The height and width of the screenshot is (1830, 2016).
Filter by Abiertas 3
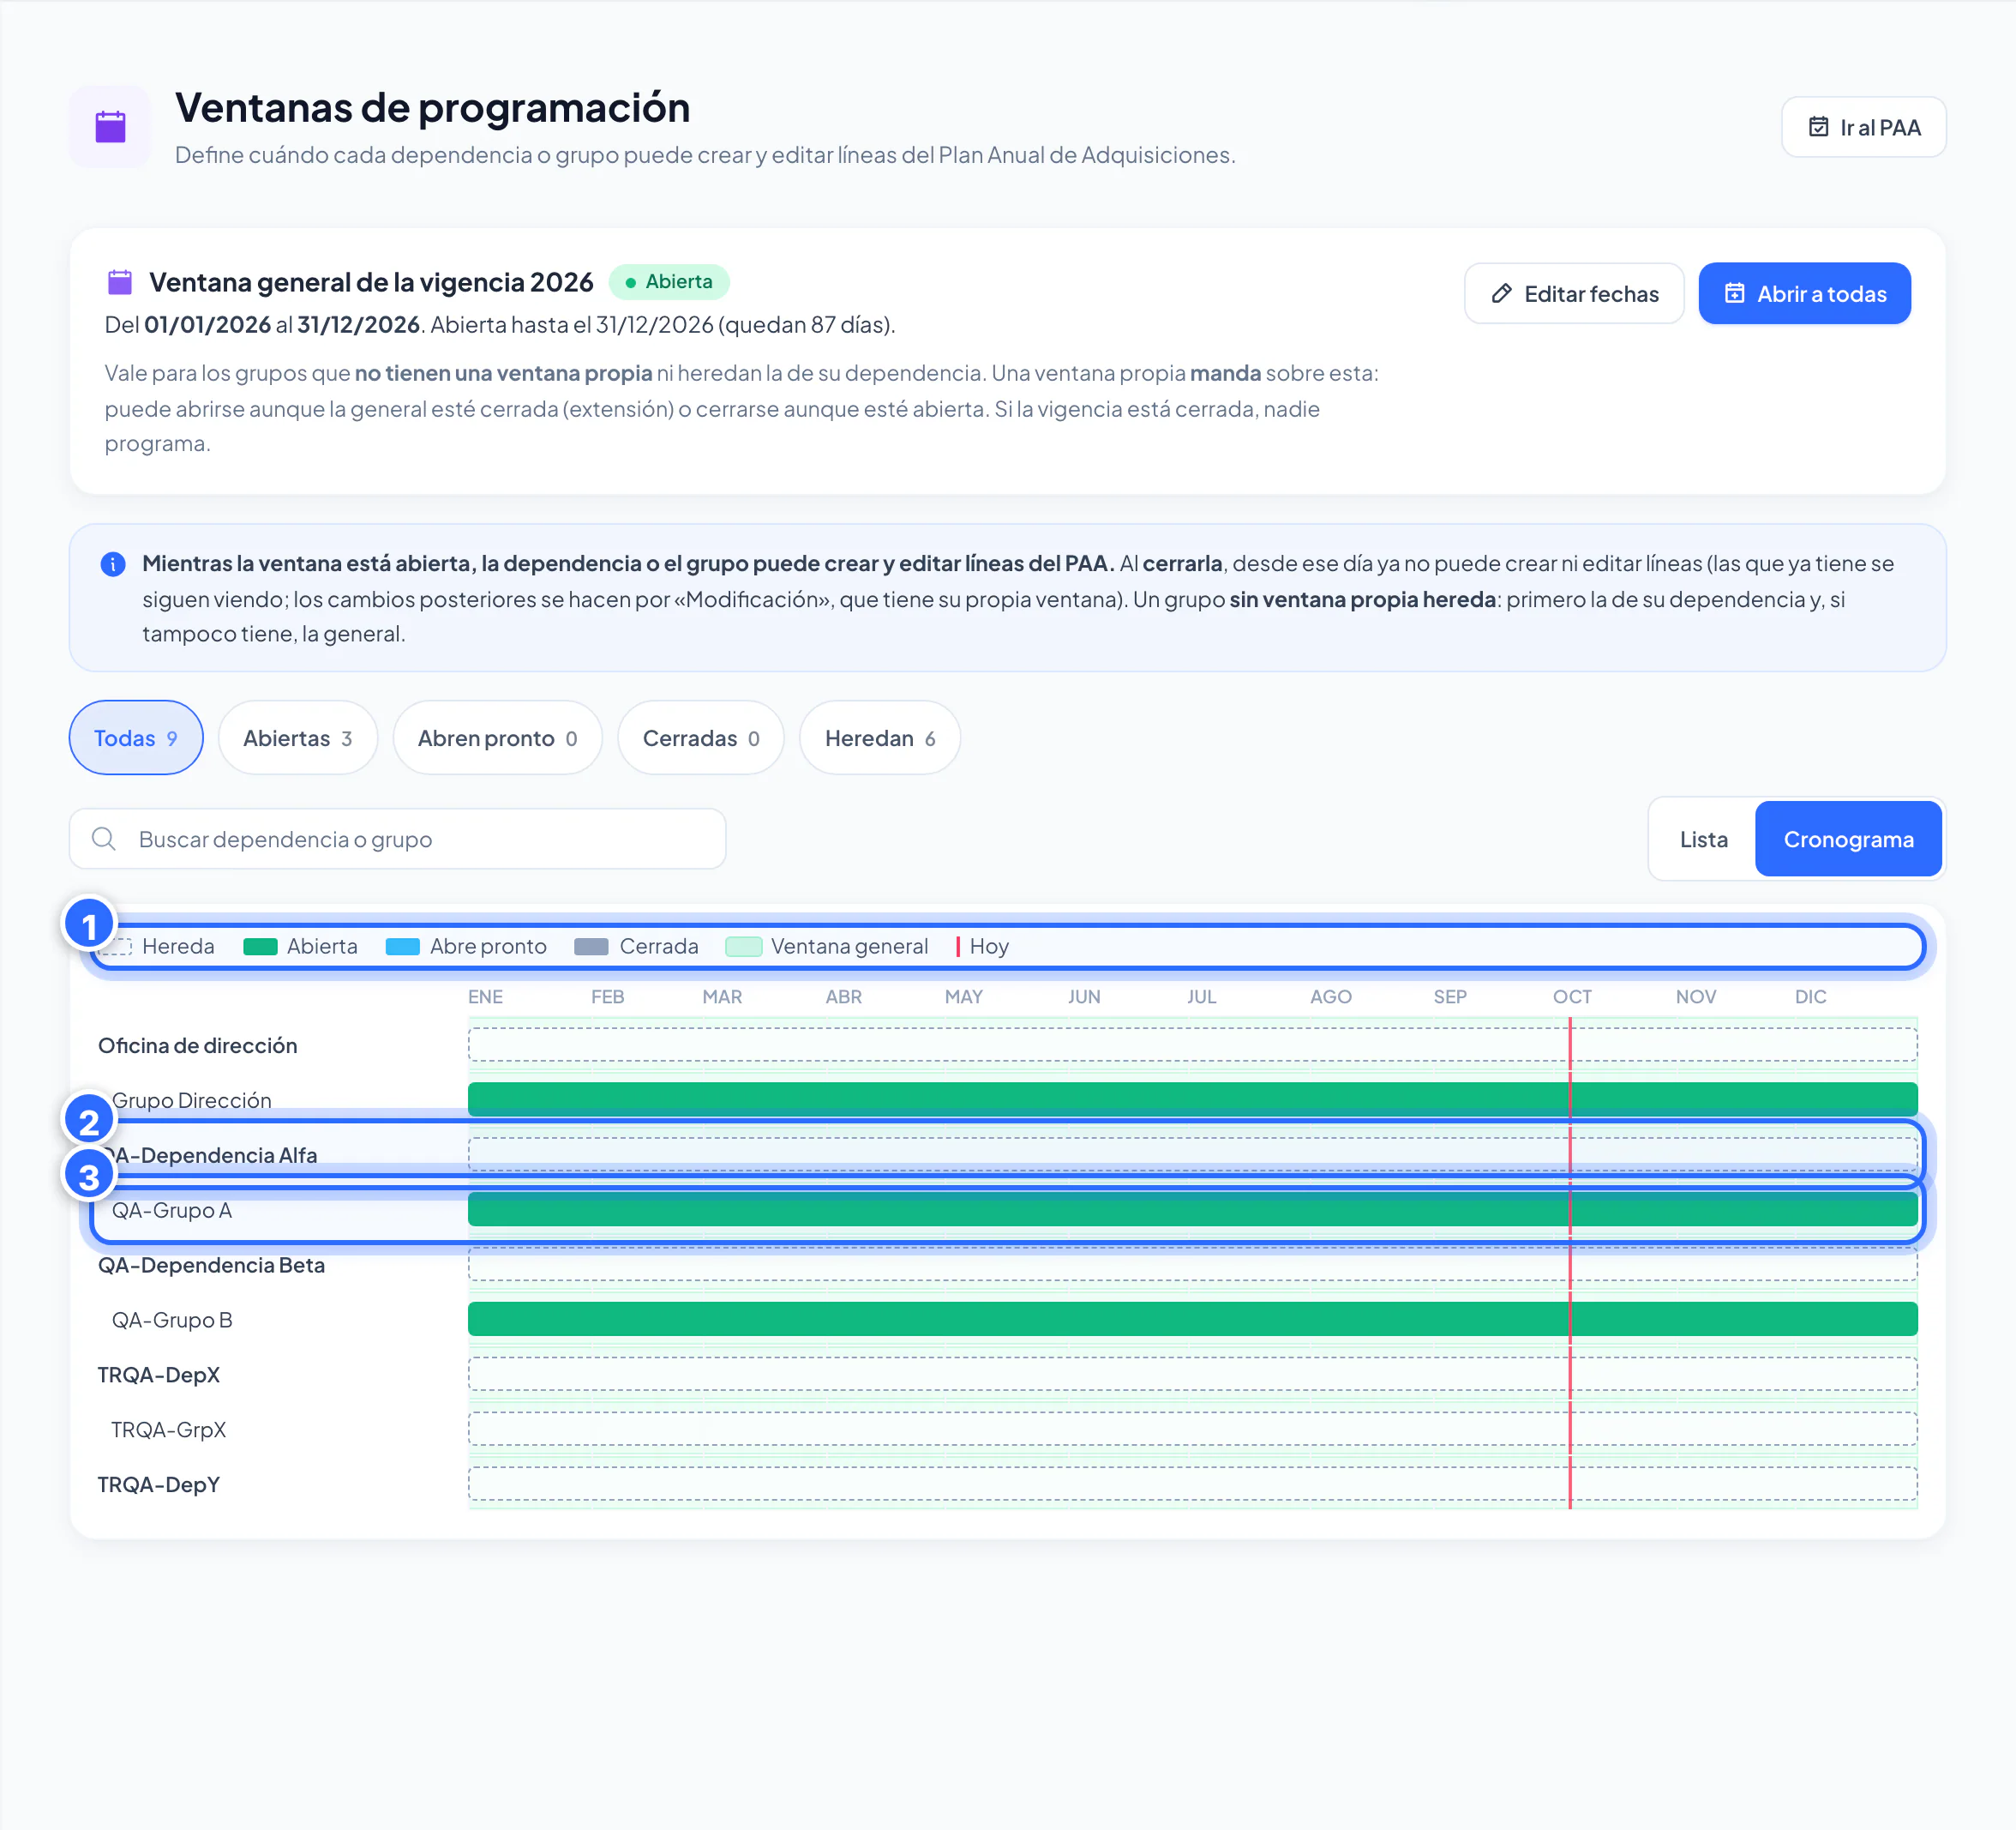point(298,738)
